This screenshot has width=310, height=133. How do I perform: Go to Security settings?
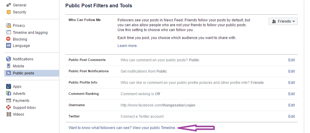(20, 12)
